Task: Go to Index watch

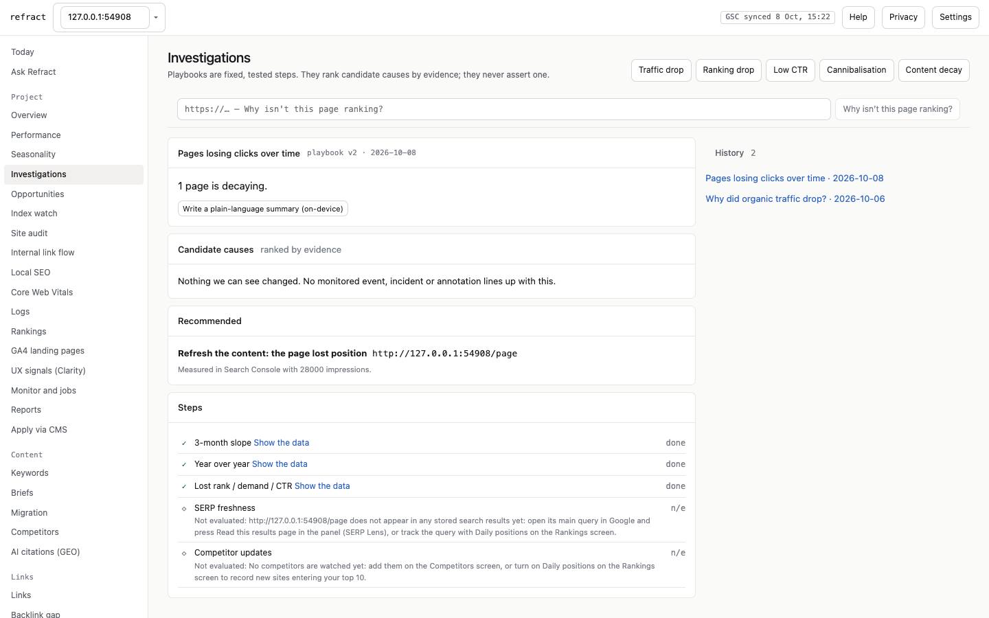Action: click(x=73, y=214)
